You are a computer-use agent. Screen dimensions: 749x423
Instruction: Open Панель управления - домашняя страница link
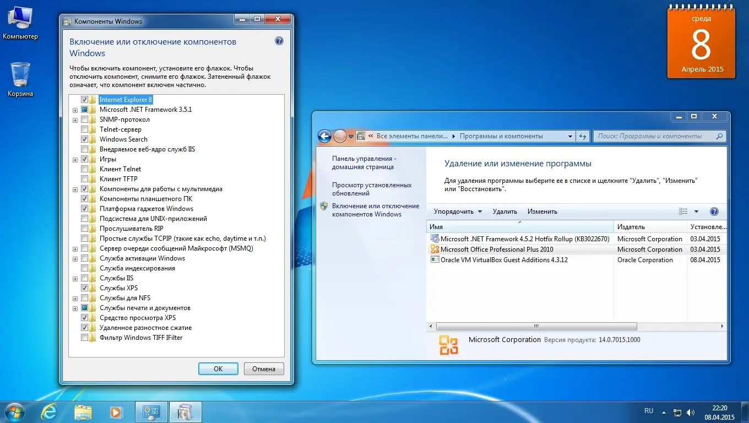coord(364,162)
